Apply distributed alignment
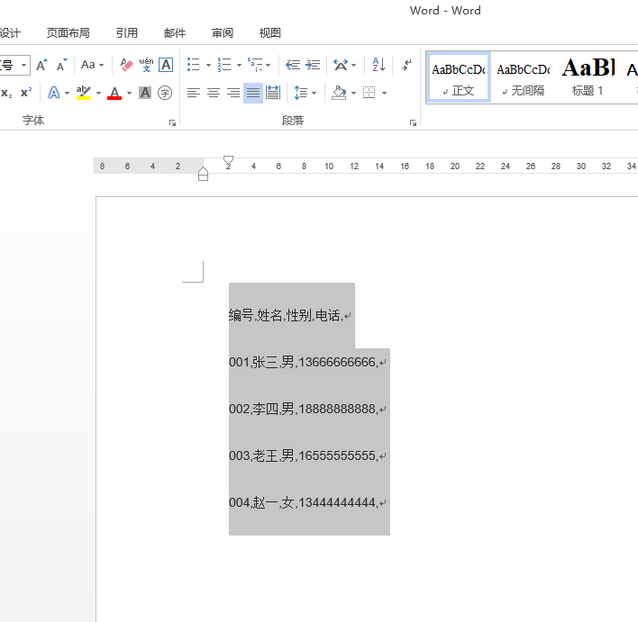Screen dimensions: 638x622 (x=273, y=93)
